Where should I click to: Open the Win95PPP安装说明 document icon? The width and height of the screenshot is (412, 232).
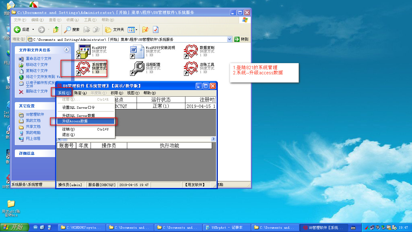[137, 52]
